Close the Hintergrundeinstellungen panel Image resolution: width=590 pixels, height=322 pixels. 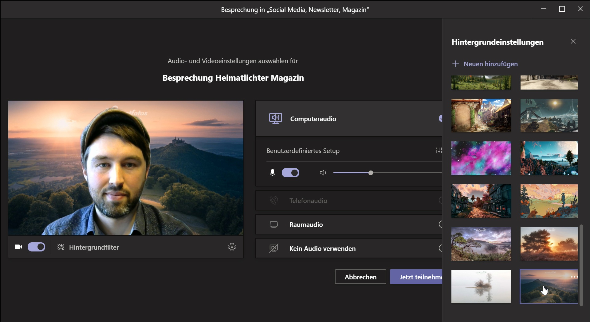pos(573,41)
